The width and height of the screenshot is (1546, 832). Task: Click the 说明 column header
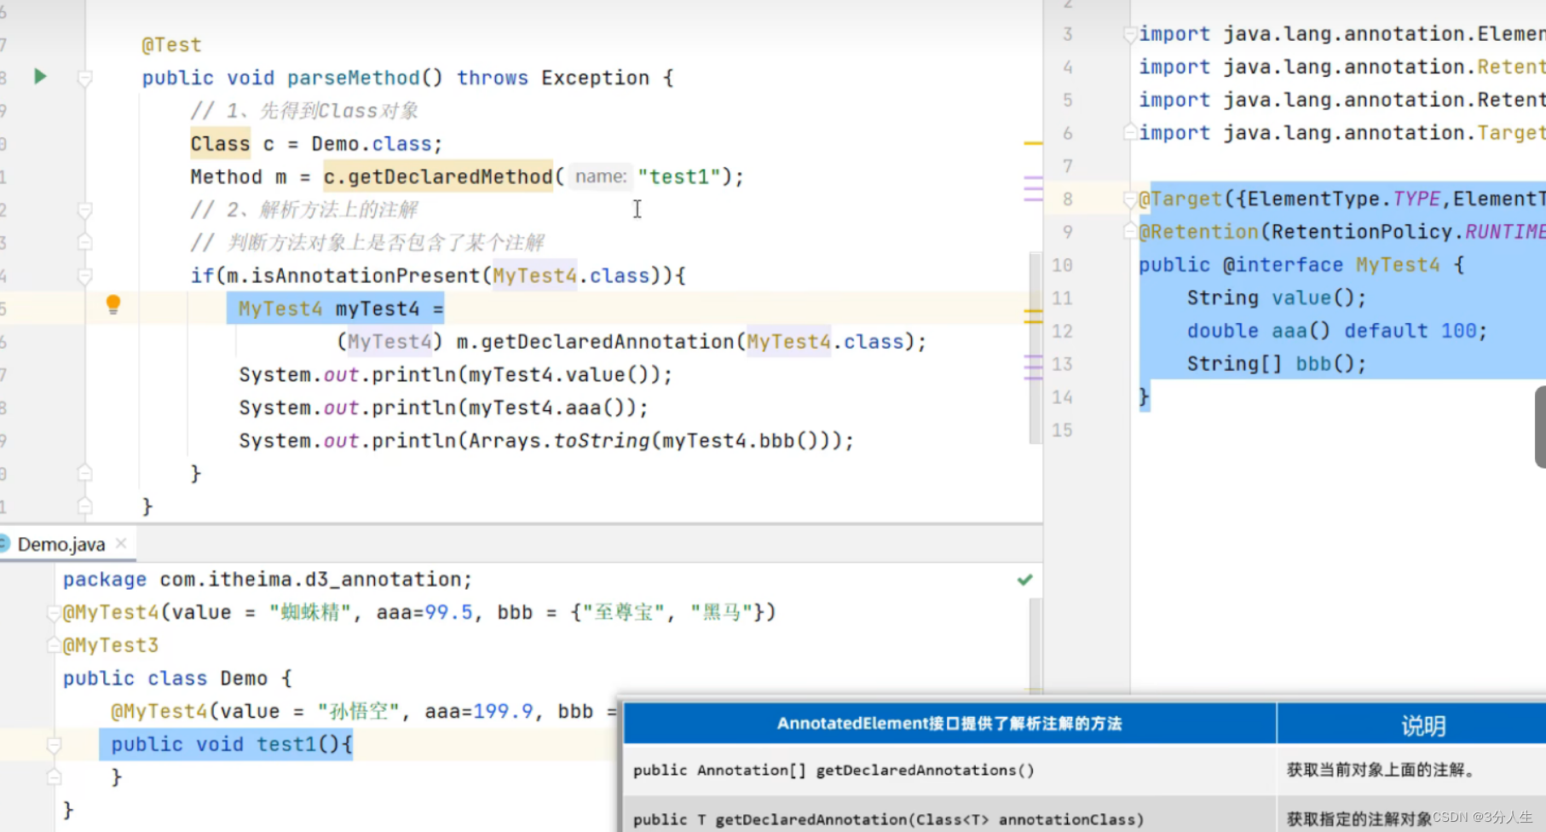point(1423,725)
